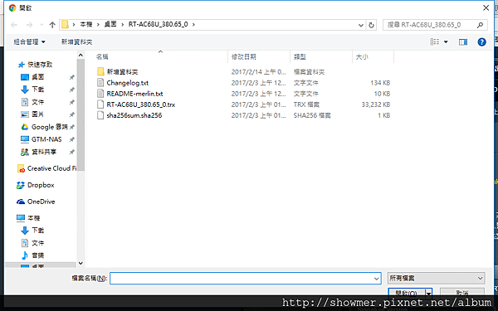
Task: Open 下載 under 本機
Action: click(38, 231)
